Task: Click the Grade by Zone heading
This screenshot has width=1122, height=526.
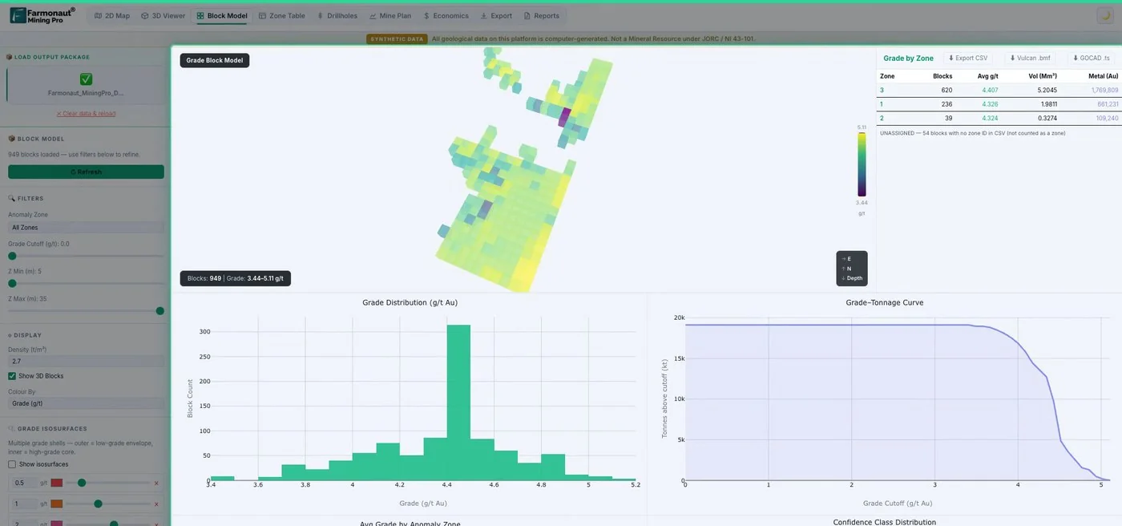Action: tap(908, 59)
